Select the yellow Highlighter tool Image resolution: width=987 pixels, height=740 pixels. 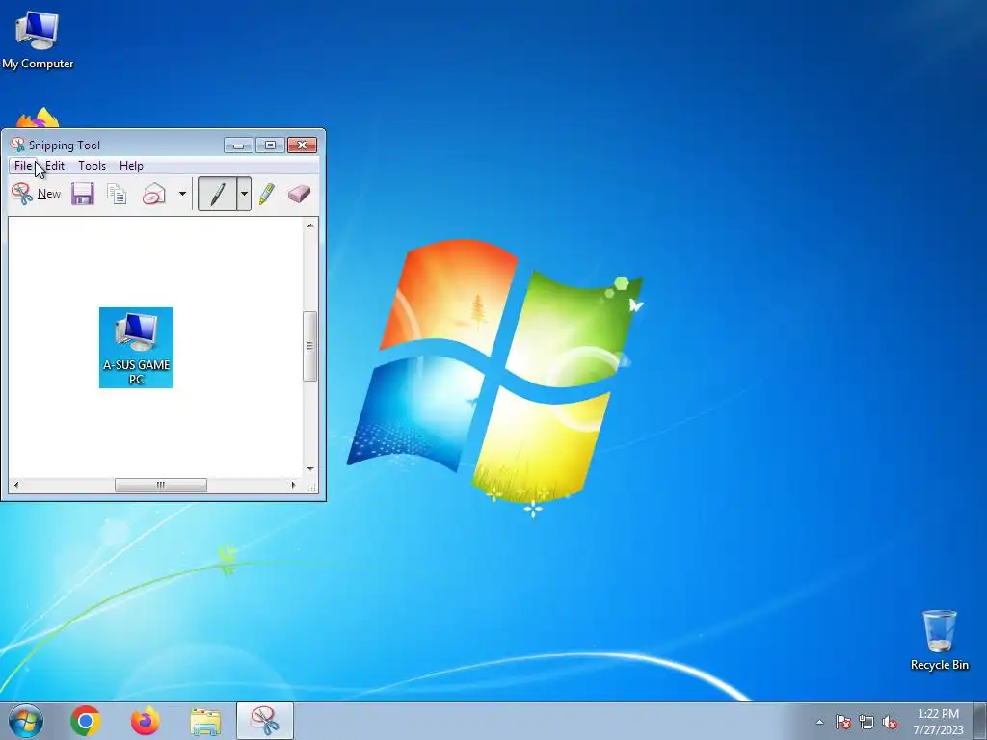click(x=266, y=194)
